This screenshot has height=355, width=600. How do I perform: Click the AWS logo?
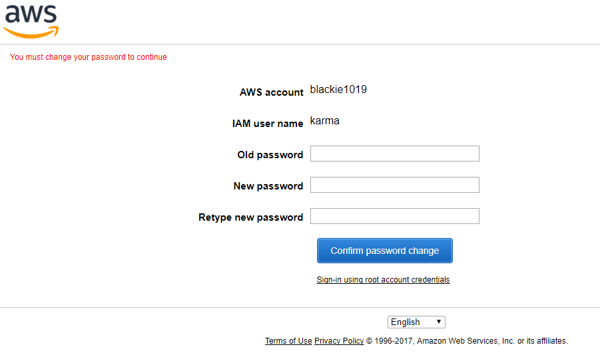click(x=31, y=21)
